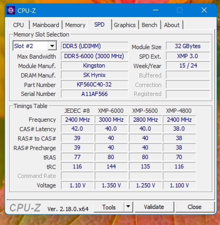Click the tRAS value 70
This screenshot has height=225, width=220.
tap(179, 157)
